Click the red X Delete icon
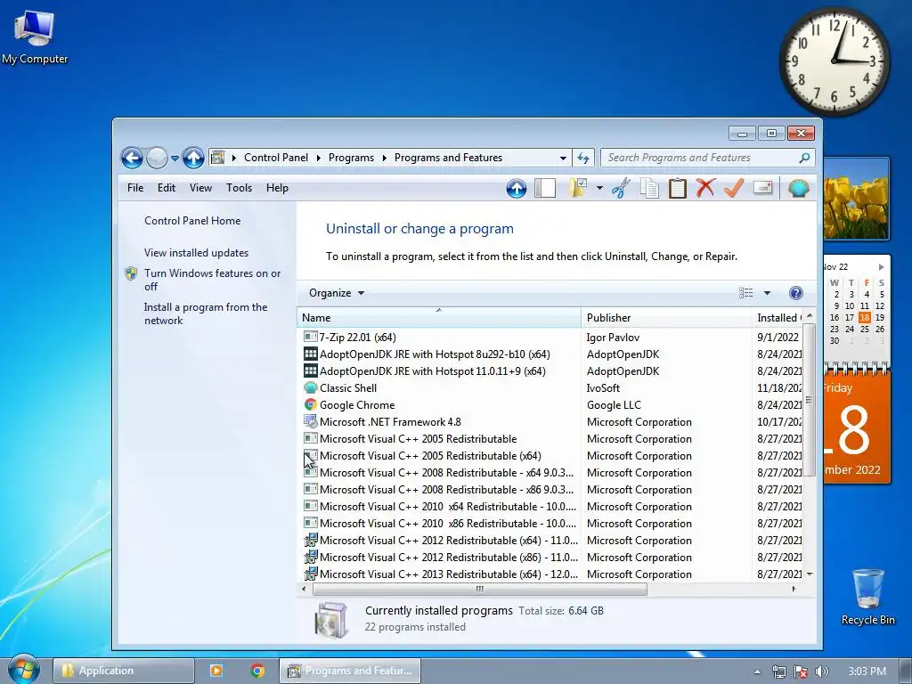 coord(705,188)
